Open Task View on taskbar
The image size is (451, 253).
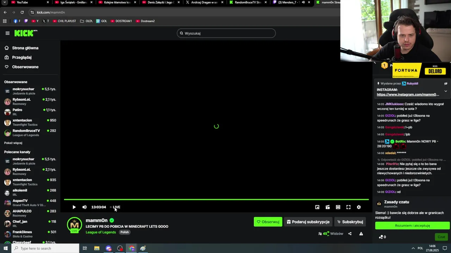pos(85,248)
